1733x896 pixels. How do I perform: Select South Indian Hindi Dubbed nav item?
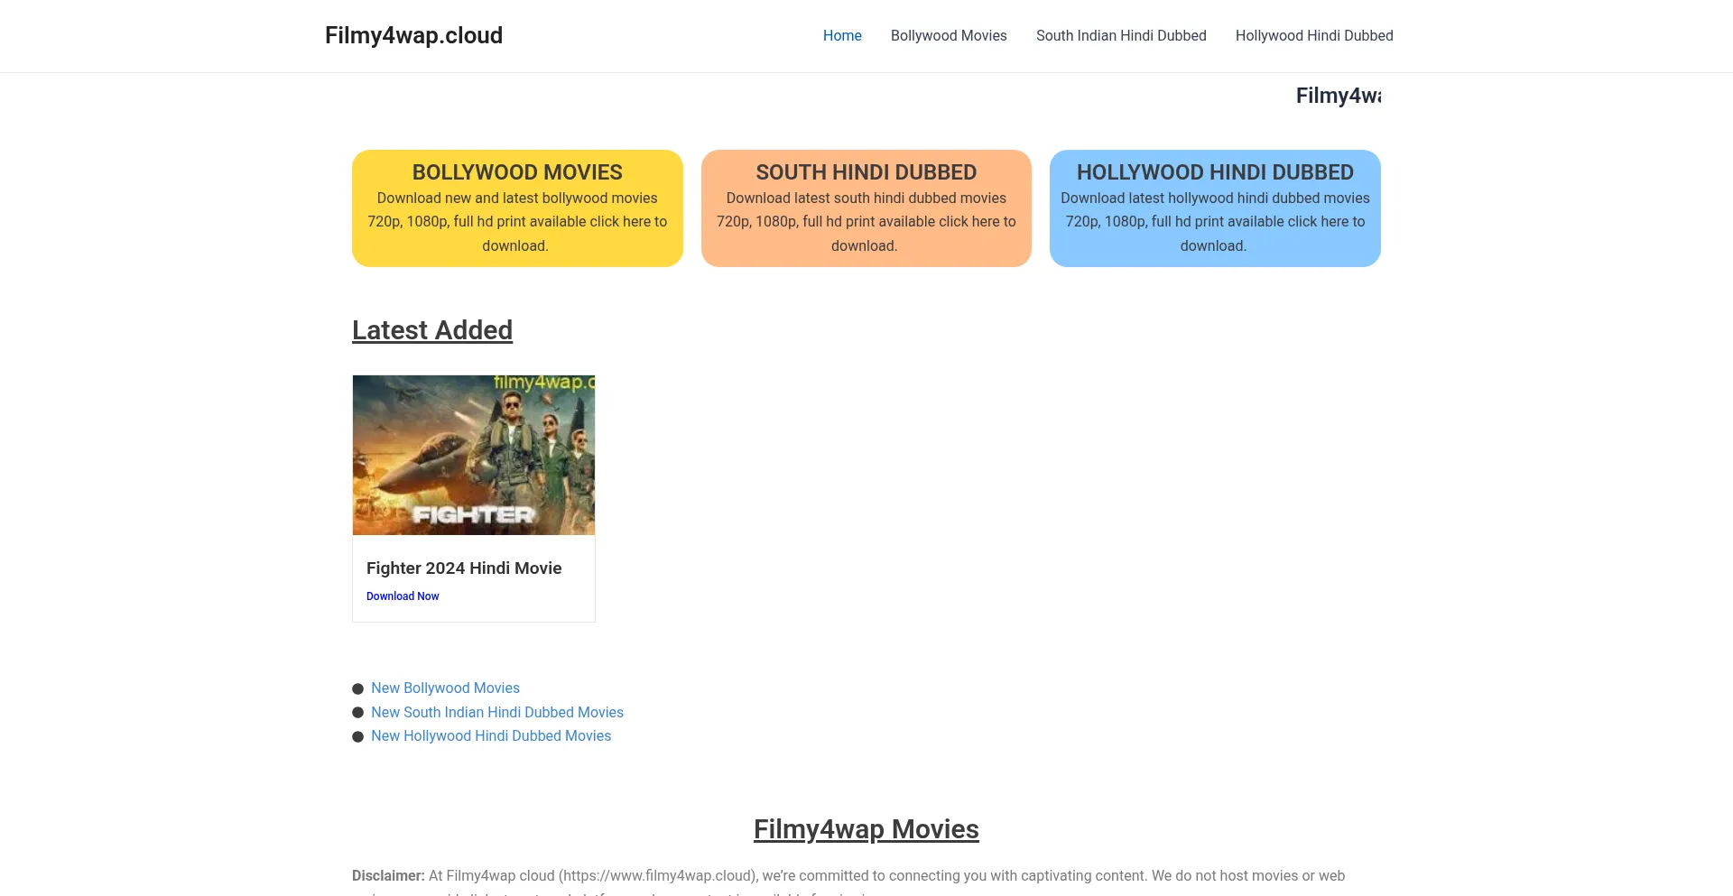(x=1121, y=35)
